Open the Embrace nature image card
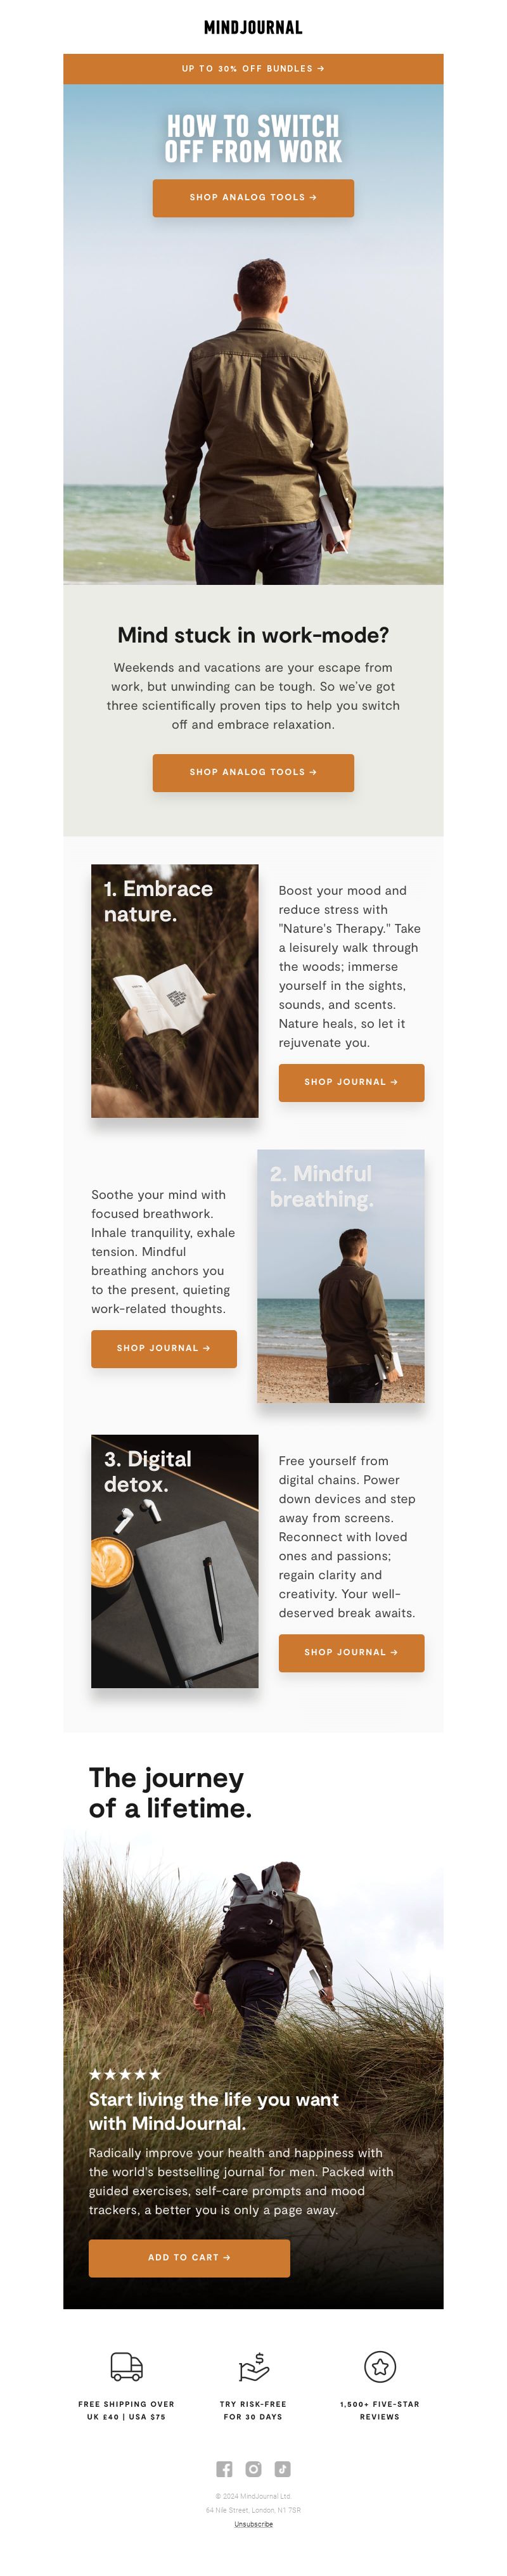 coord(175,991)
